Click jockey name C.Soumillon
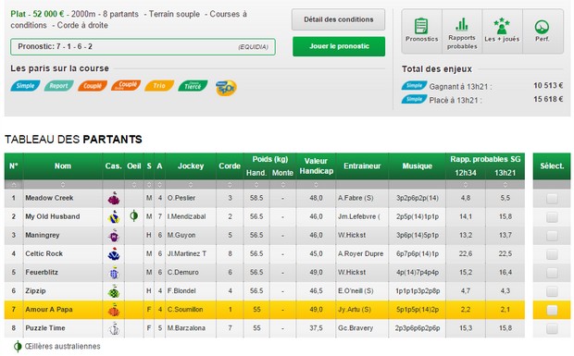 (x=185, y=309)
